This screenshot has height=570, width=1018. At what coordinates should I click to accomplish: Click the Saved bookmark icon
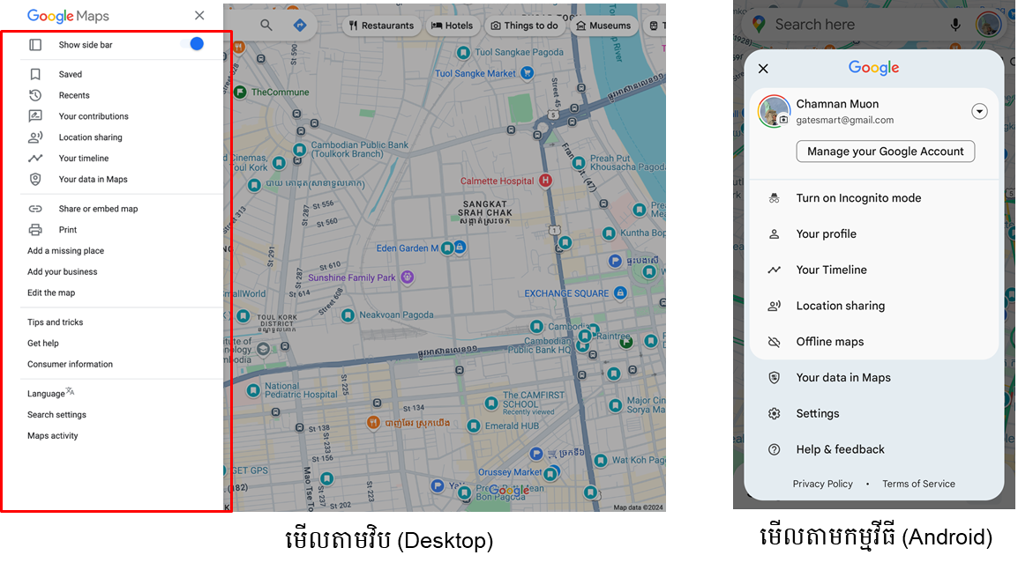[x=35, y=75]
